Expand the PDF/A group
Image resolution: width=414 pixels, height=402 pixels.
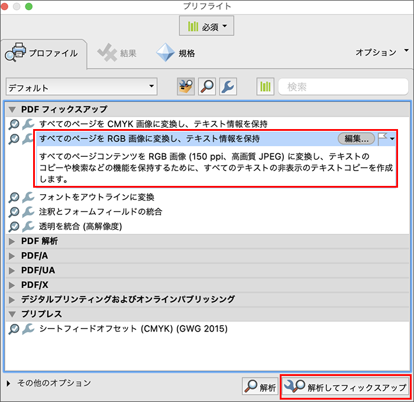click(12, 256)
